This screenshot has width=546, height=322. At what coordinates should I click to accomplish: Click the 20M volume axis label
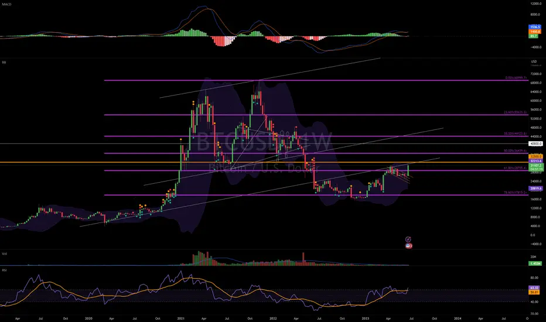(x=533, y=256)
